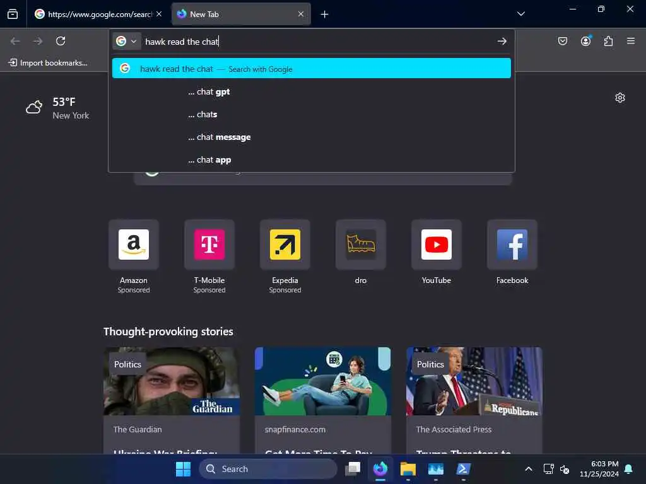This screenshot has height=484, width=646.
Task: Click Import bookmarks button
Action: tap(48, 62)
